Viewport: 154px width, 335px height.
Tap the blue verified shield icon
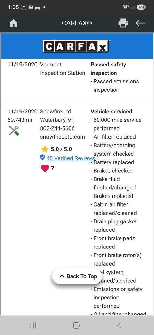[x=42, y=157]
